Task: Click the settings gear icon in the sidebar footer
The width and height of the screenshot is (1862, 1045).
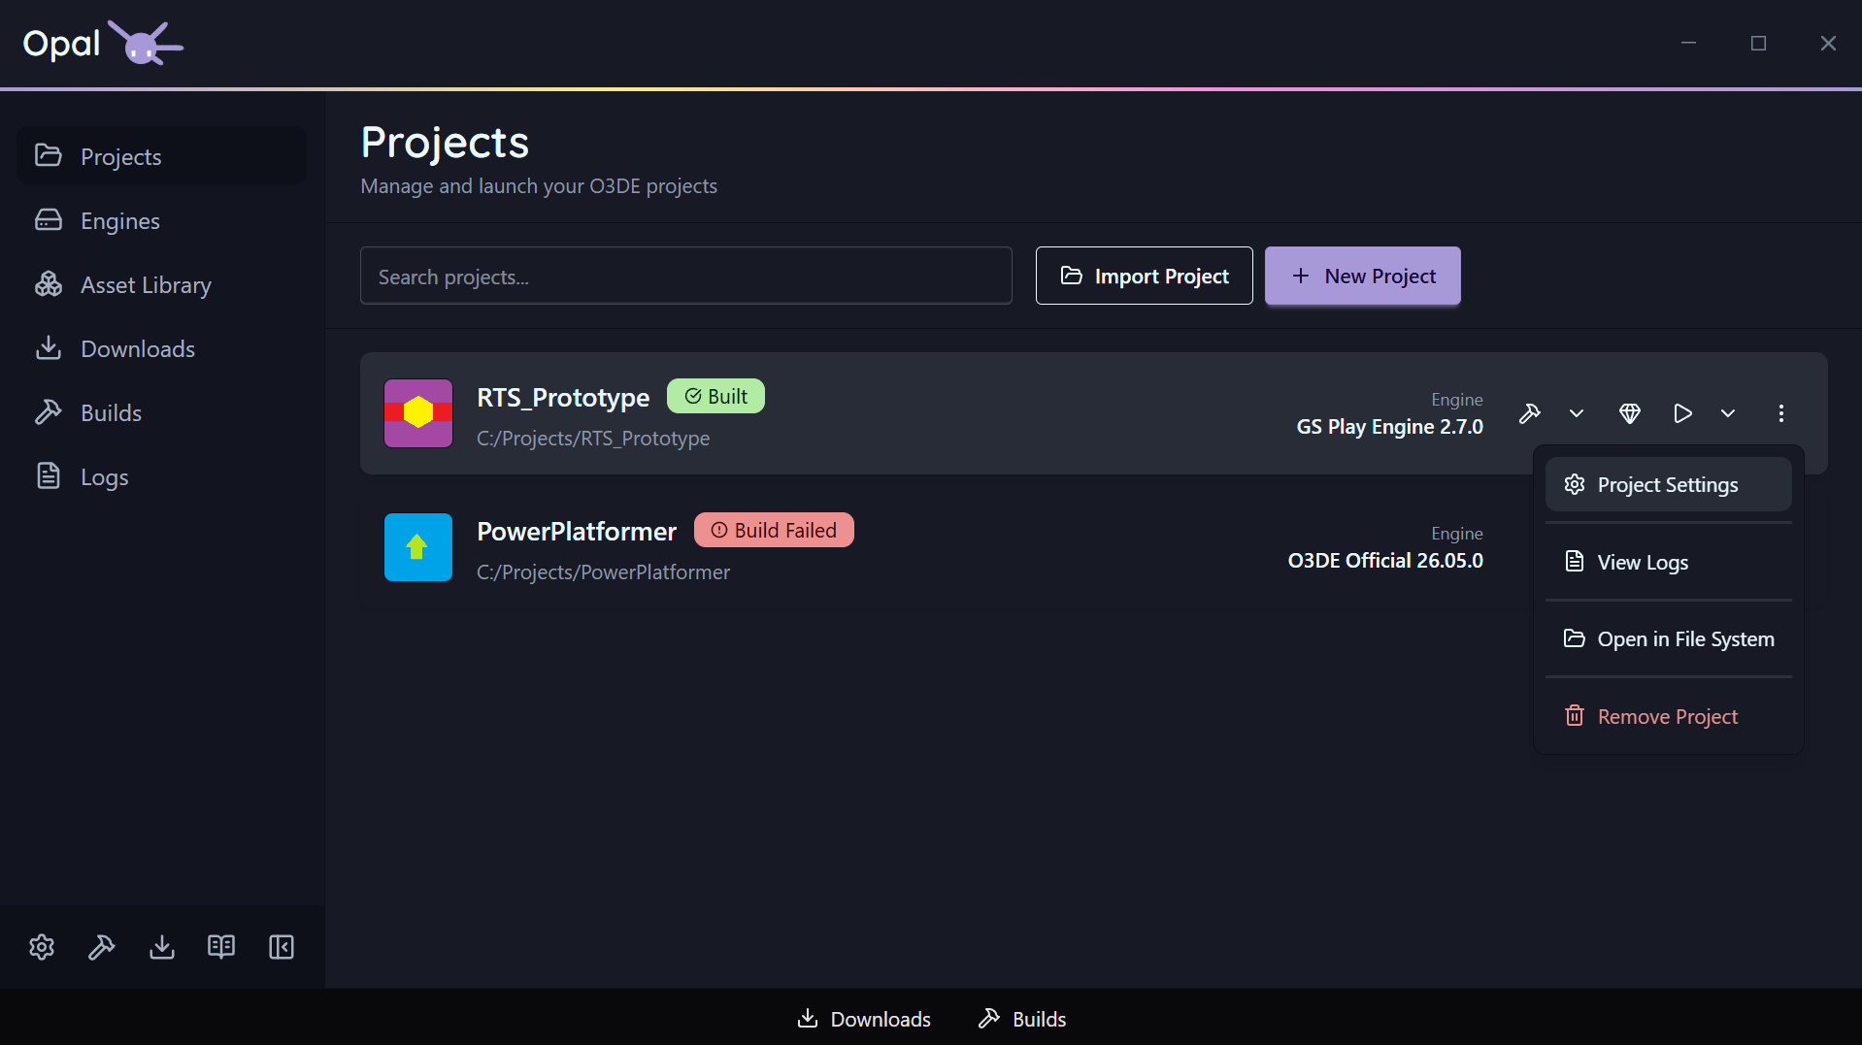Action: [42, 947]
